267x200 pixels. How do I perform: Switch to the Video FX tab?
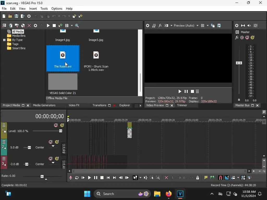tap(74, 105)
